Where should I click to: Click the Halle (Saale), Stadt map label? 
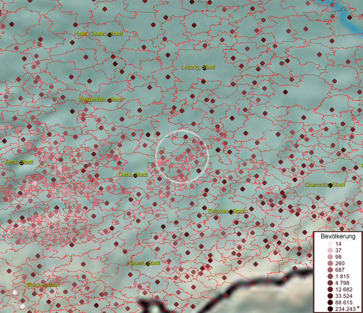98,34
